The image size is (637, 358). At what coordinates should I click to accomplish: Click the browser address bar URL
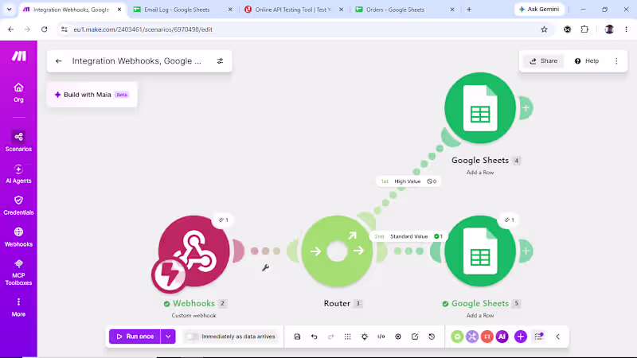coord(143,29)
